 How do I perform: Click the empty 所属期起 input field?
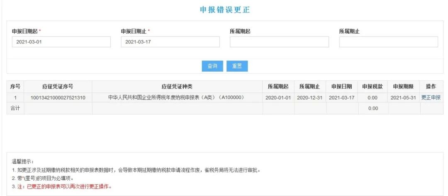(280, 42)
